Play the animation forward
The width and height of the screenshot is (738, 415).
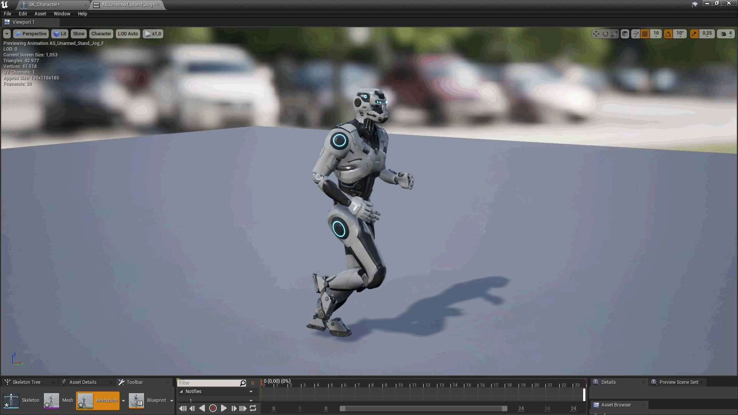point(224,408)
